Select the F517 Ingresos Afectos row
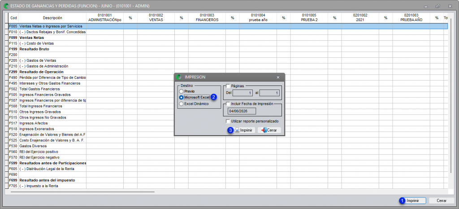Screen dimensions: 459x209 tap(228, 123)
